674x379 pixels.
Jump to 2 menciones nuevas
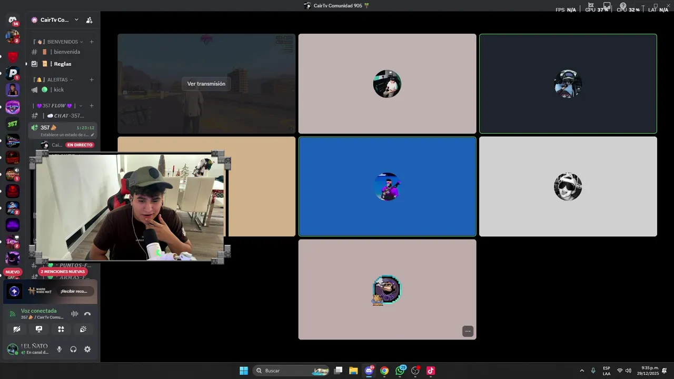pos(62,272)
